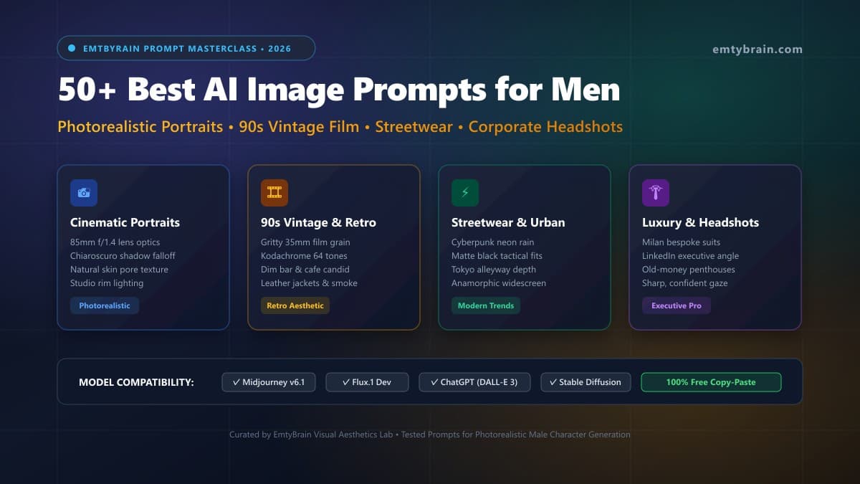Select the Modern Trends tag

coord(486,305)
